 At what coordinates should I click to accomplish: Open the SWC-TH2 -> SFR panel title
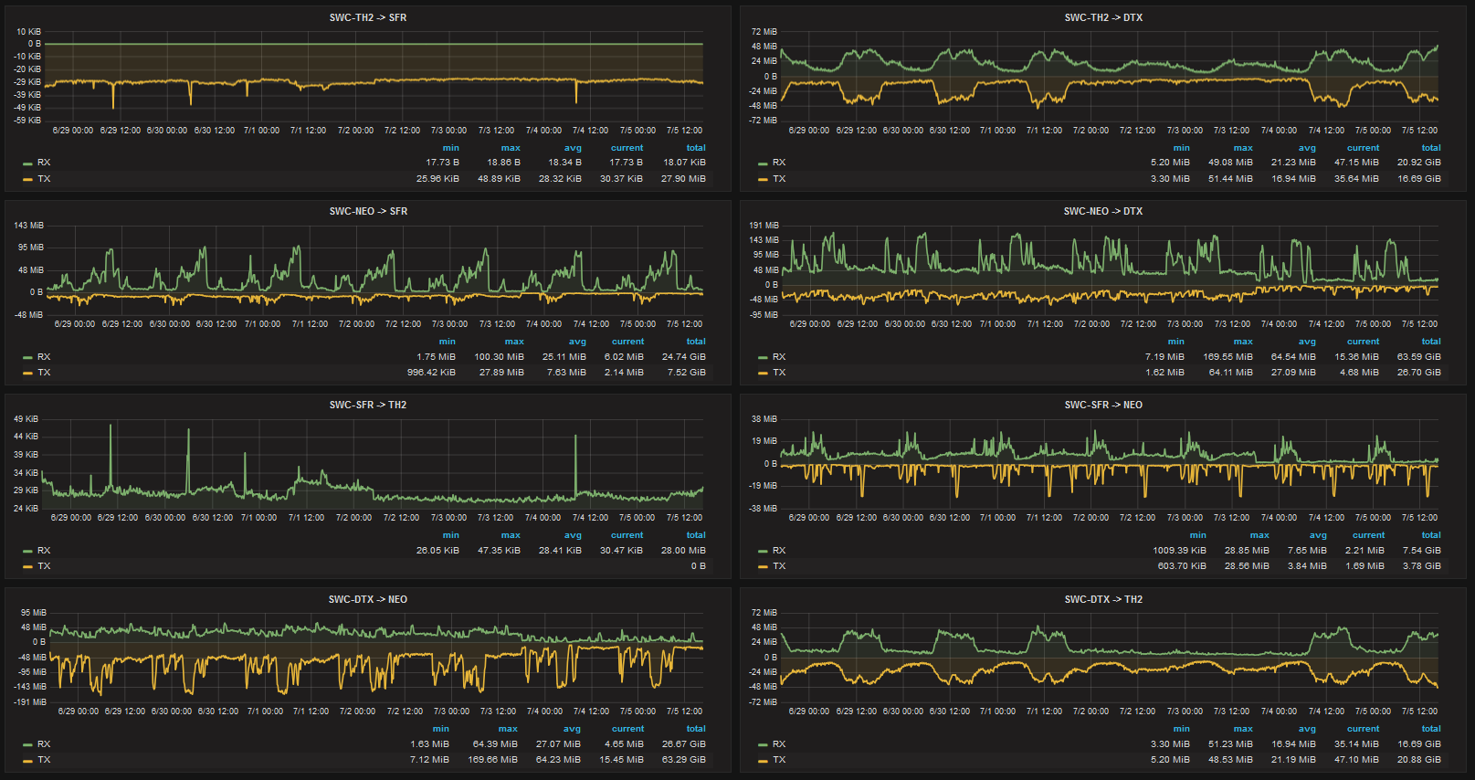(x=368, y=17)
